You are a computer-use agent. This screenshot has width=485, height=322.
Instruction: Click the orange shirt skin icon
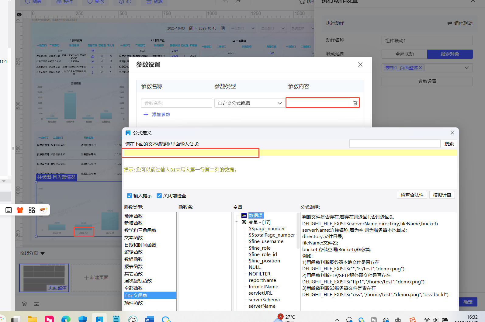click(20, 210)
